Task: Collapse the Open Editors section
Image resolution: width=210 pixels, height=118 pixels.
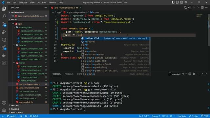Action: point(10,12)
